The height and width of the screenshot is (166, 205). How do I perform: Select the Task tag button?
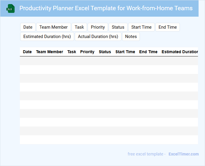pyautogui.click(x=79, y=27)
